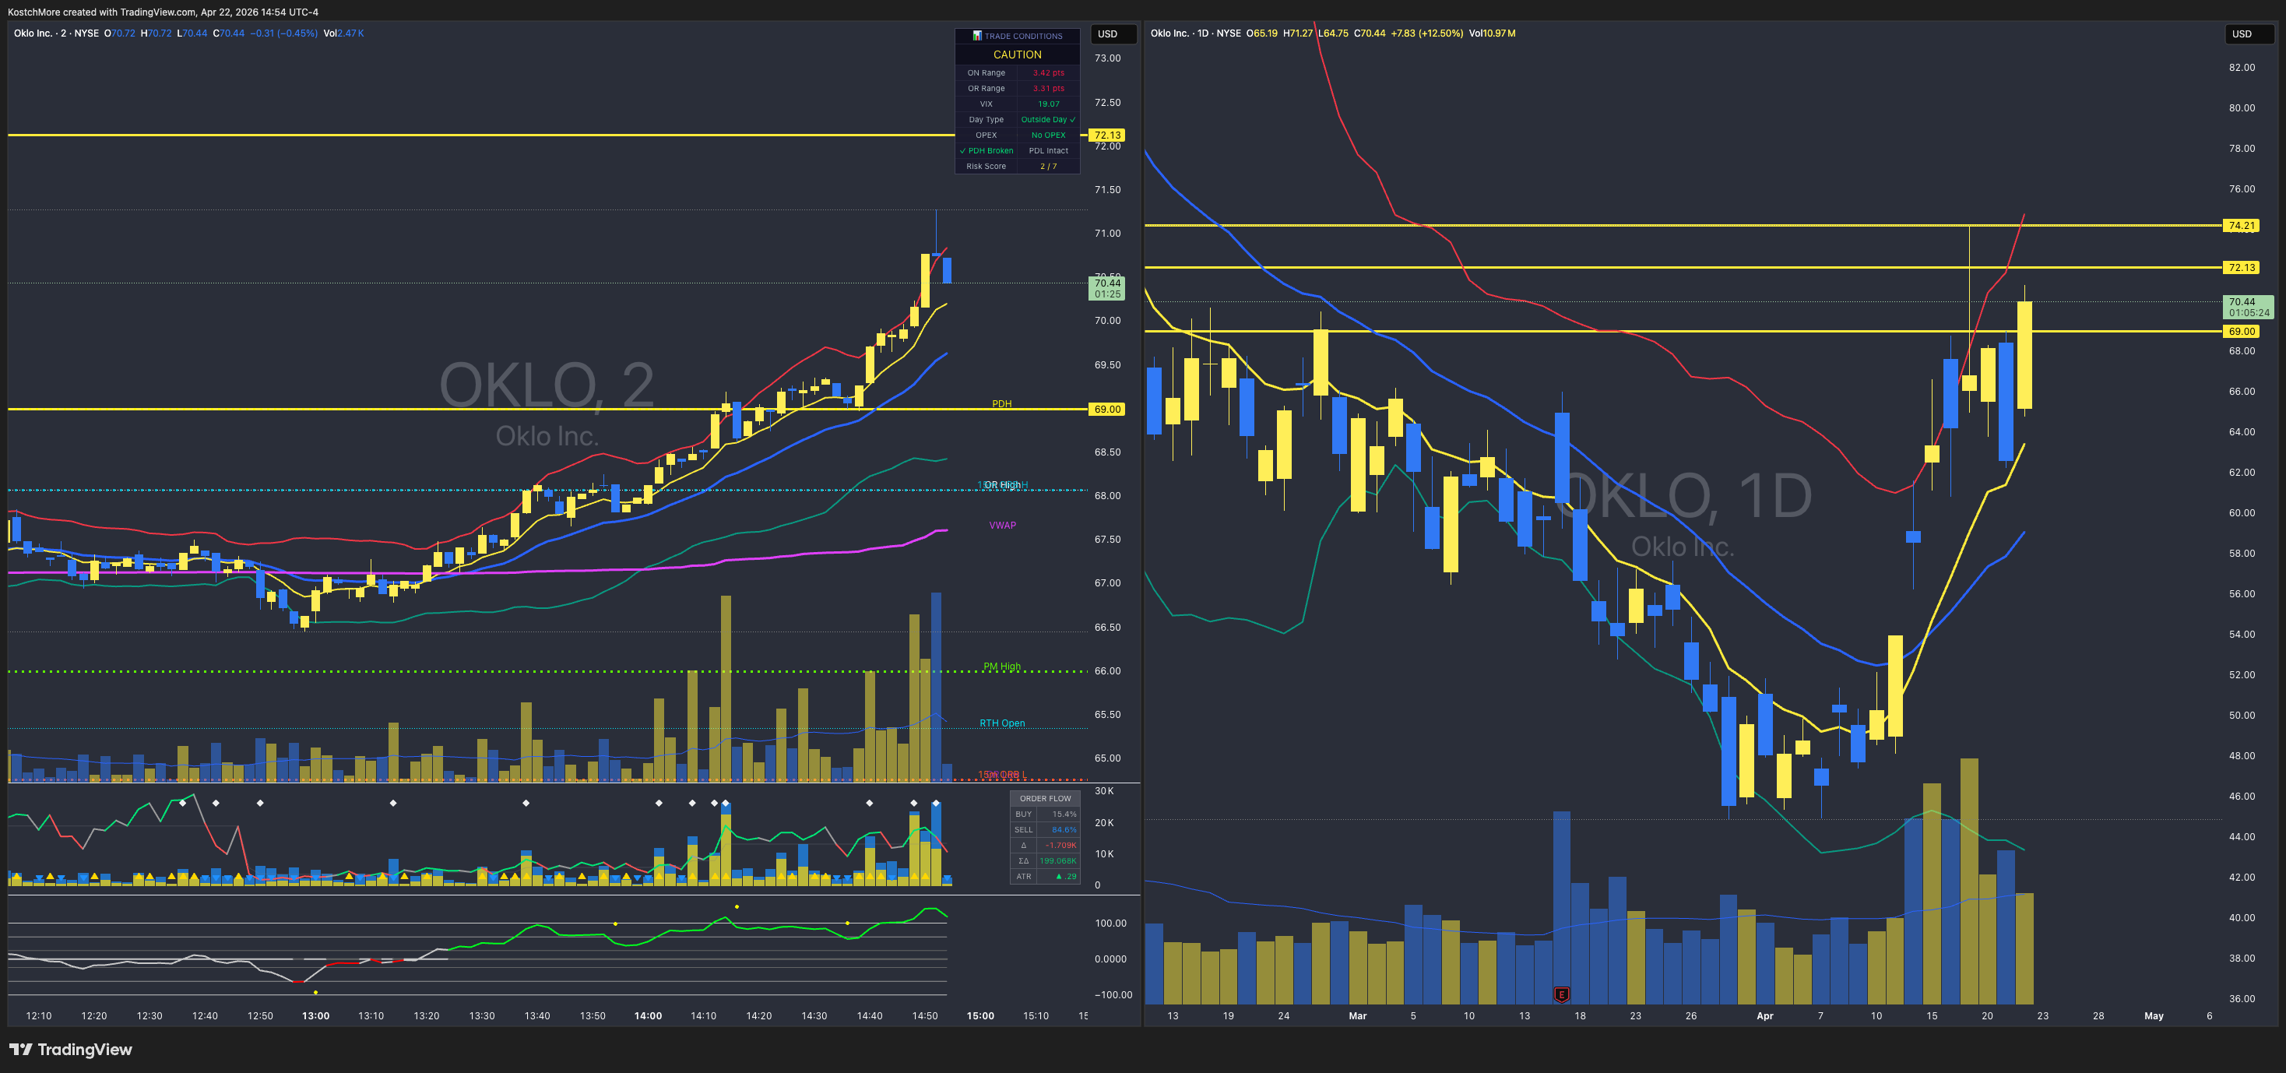2286x1073 pixels.
Task: Click the −0.31 (−0.45%) change on 2-minute chart
Action: click(x=284, y=33)
